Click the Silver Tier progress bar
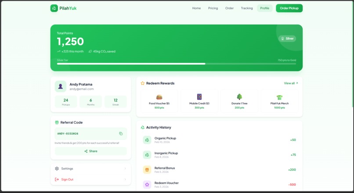354x193 pixels. coord(176,64)
